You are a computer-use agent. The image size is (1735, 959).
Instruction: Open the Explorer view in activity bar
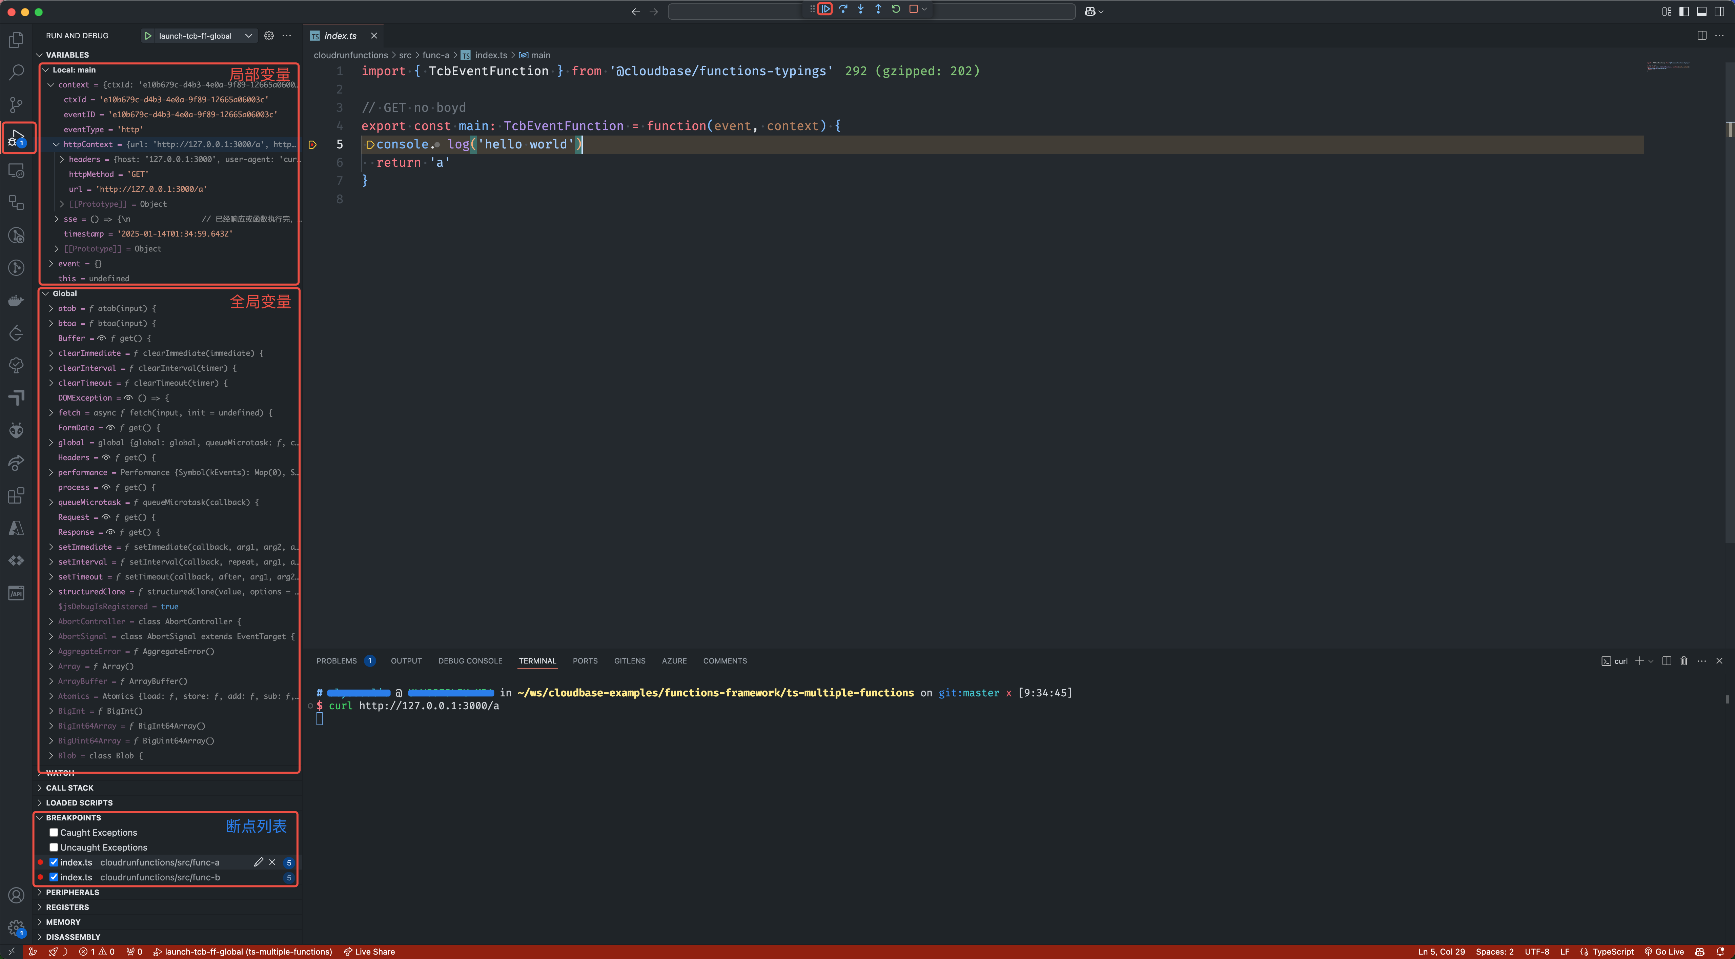[x=16, y=40]
